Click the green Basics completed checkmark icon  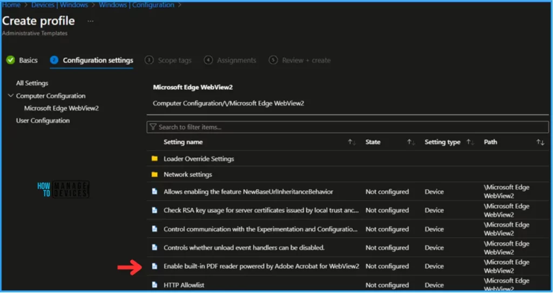(11, 60)
